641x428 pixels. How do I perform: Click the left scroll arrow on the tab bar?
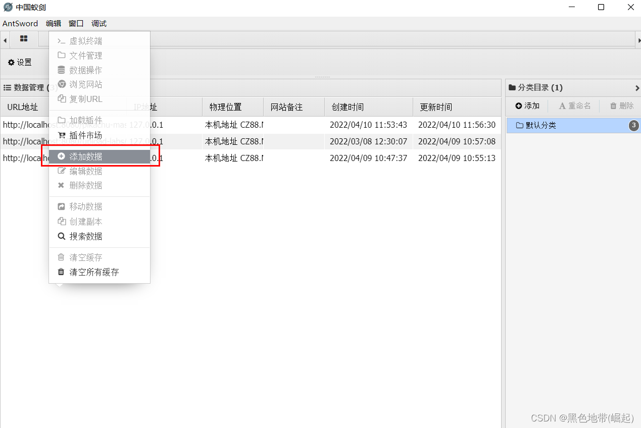(5, 39)
